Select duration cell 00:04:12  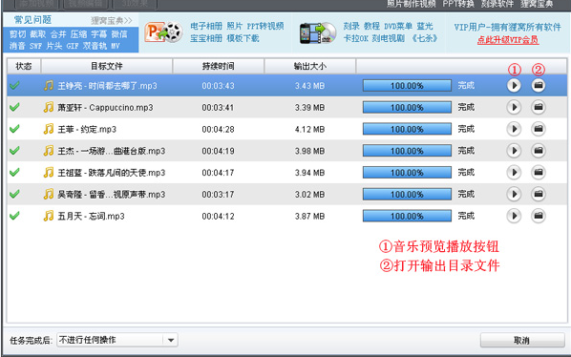pyautogui.click(x=218, y=216)
